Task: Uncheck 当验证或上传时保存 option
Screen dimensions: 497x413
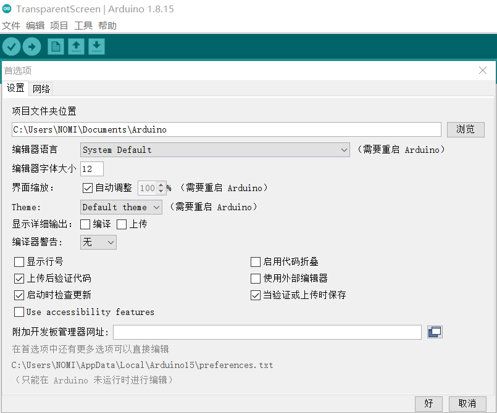Action: 256,295
